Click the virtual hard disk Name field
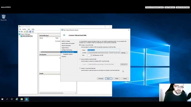The height and width of the screenshot is (107, 191). coord(104,50)
